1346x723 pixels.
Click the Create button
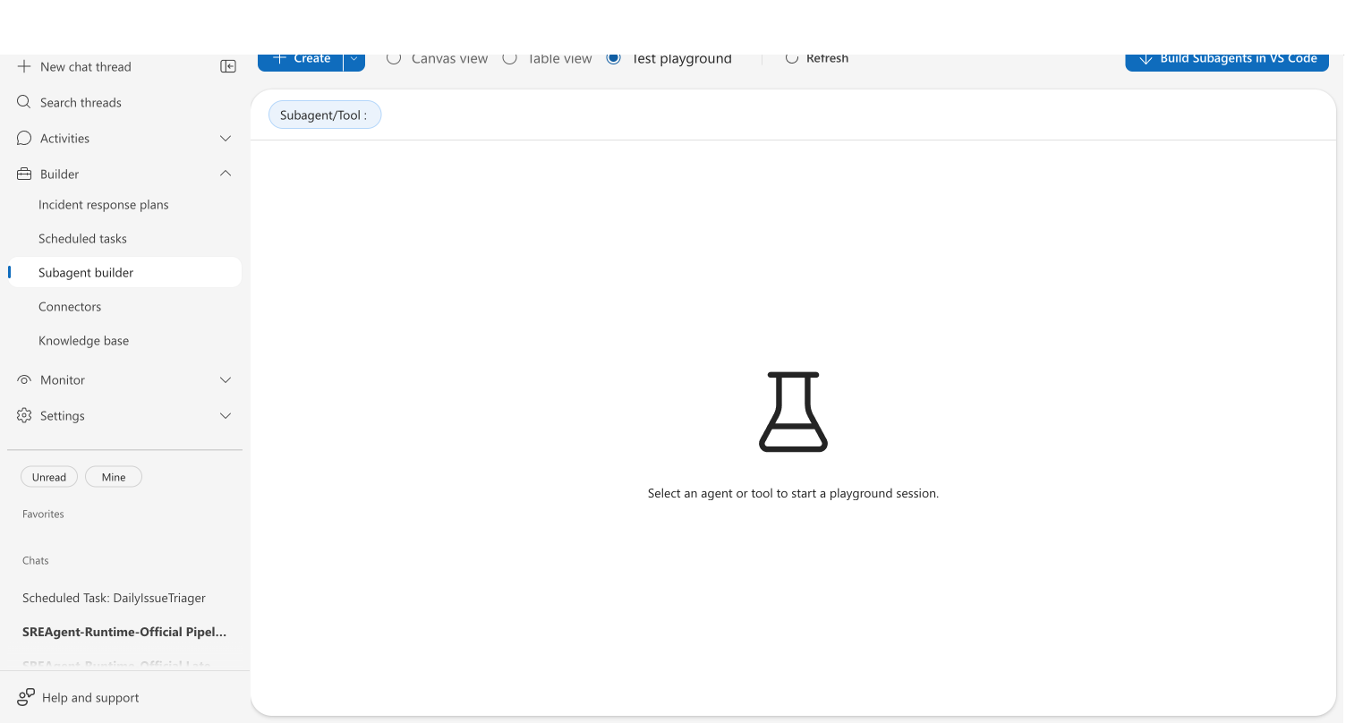(300, 61)
